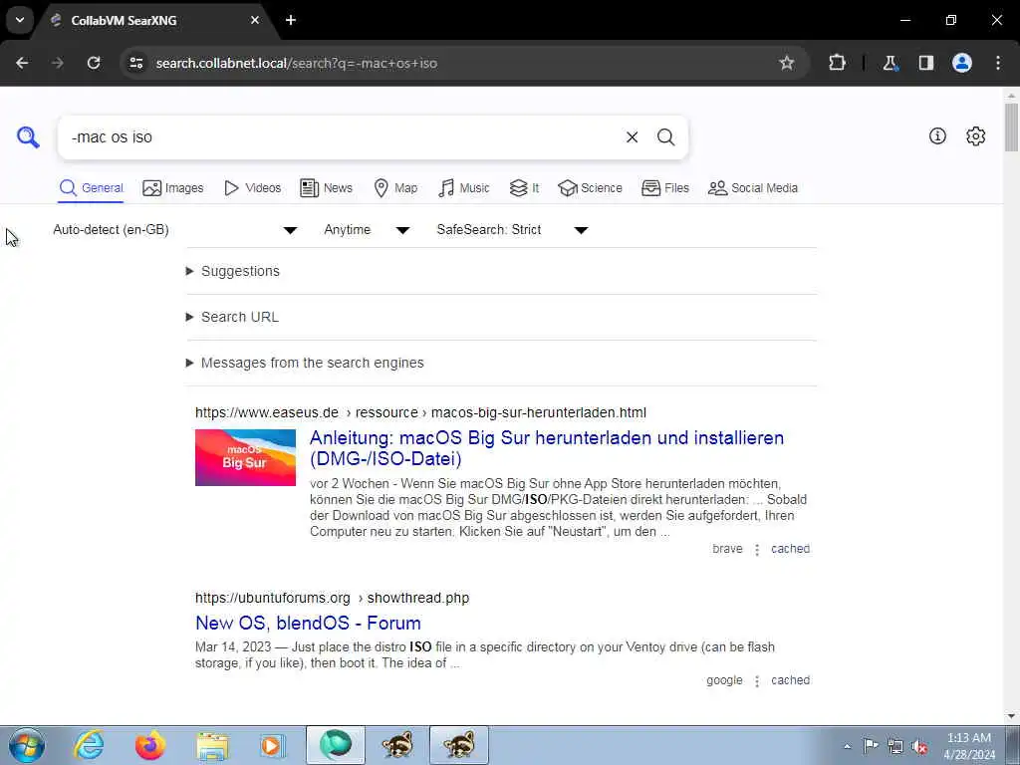Click the SearXNG magnifier logo

tap(28, 137)
